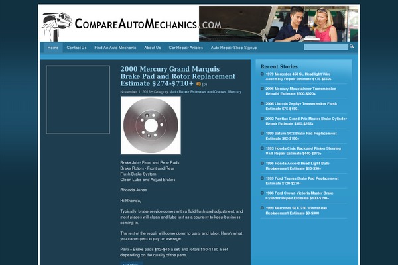Viewport: 398px width, 265px height.
Task: Click the CompareAutoMechanics mechanic logo
Action: [57, 26]
